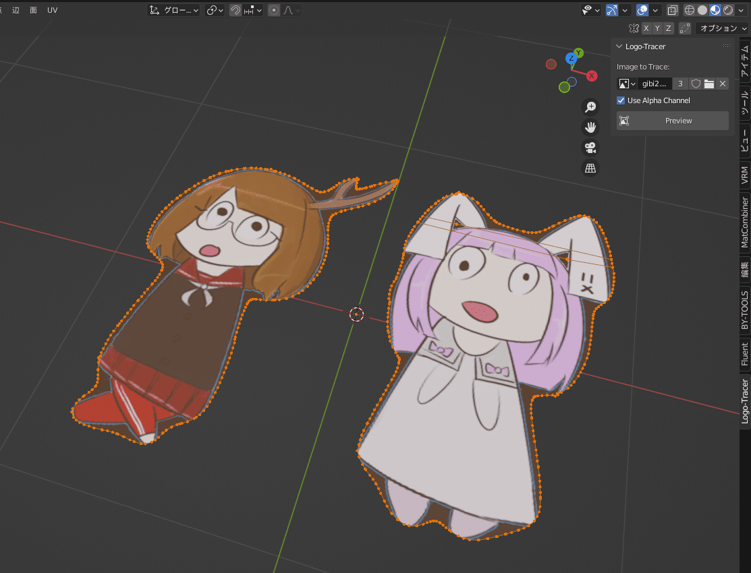Click the pan view hand icon

pyautogui.click(x=590, y=127)
